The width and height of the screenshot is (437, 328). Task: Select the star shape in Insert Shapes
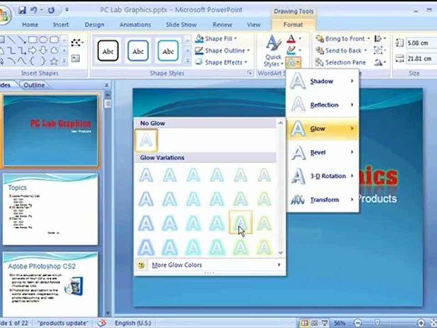click(54, 61)
